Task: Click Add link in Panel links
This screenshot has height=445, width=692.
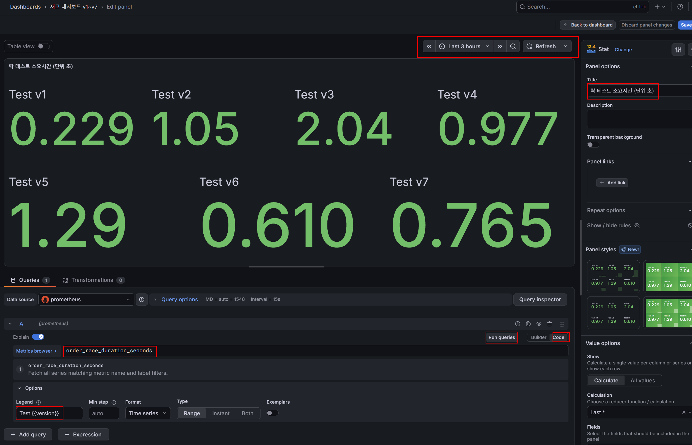Action: coord(612,183)
